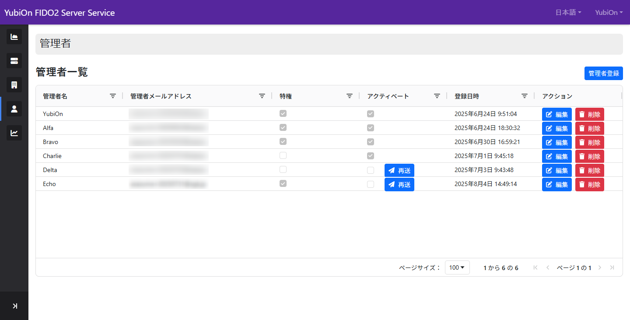This screenshot has height=320, width=630.
Task: Toggle アクティベート checkbox for Bravo row
Action: tap(371, 142)
